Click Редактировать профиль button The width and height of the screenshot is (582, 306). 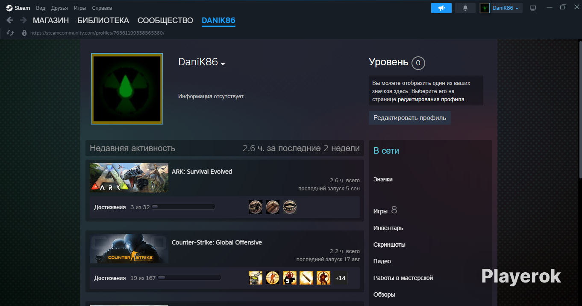(x=410, y=118)
